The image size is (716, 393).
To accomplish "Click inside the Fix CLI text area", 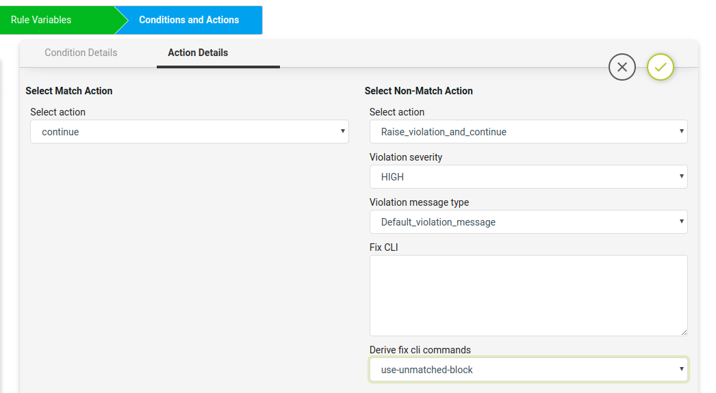I will point(528,296).
